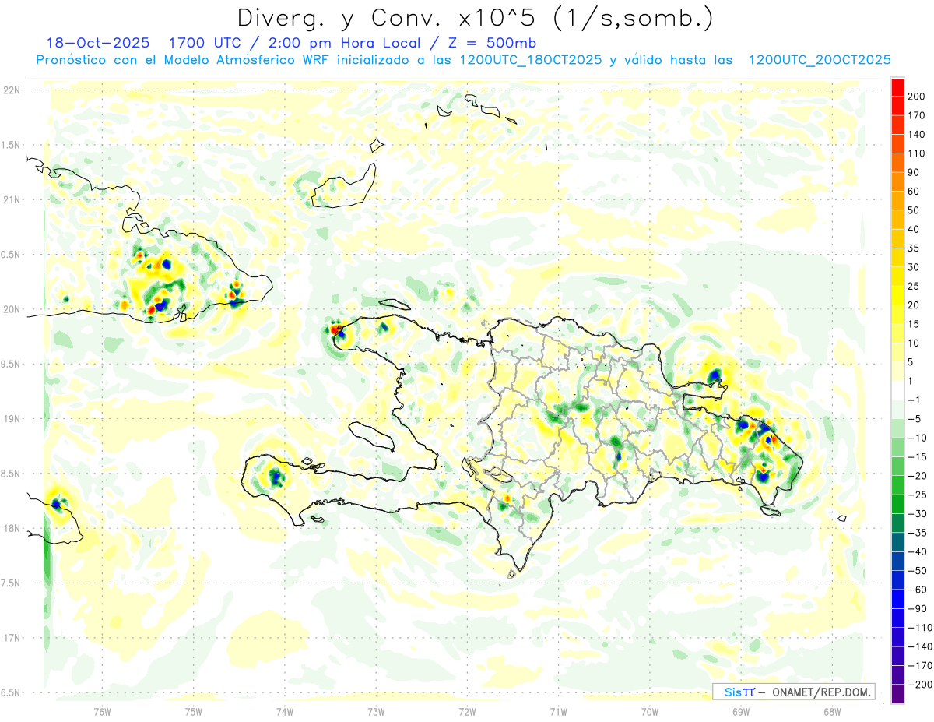934x722 pixels.
Task: Click the SisPI ONAMET/REP.DOM. label box
Action: 793,692
